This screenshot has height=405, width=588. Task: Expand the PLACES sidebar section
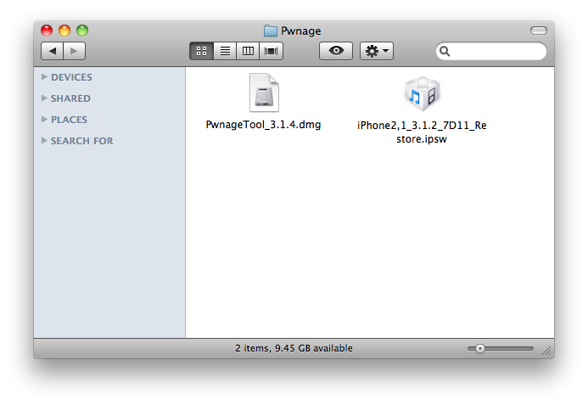point(44,120)
